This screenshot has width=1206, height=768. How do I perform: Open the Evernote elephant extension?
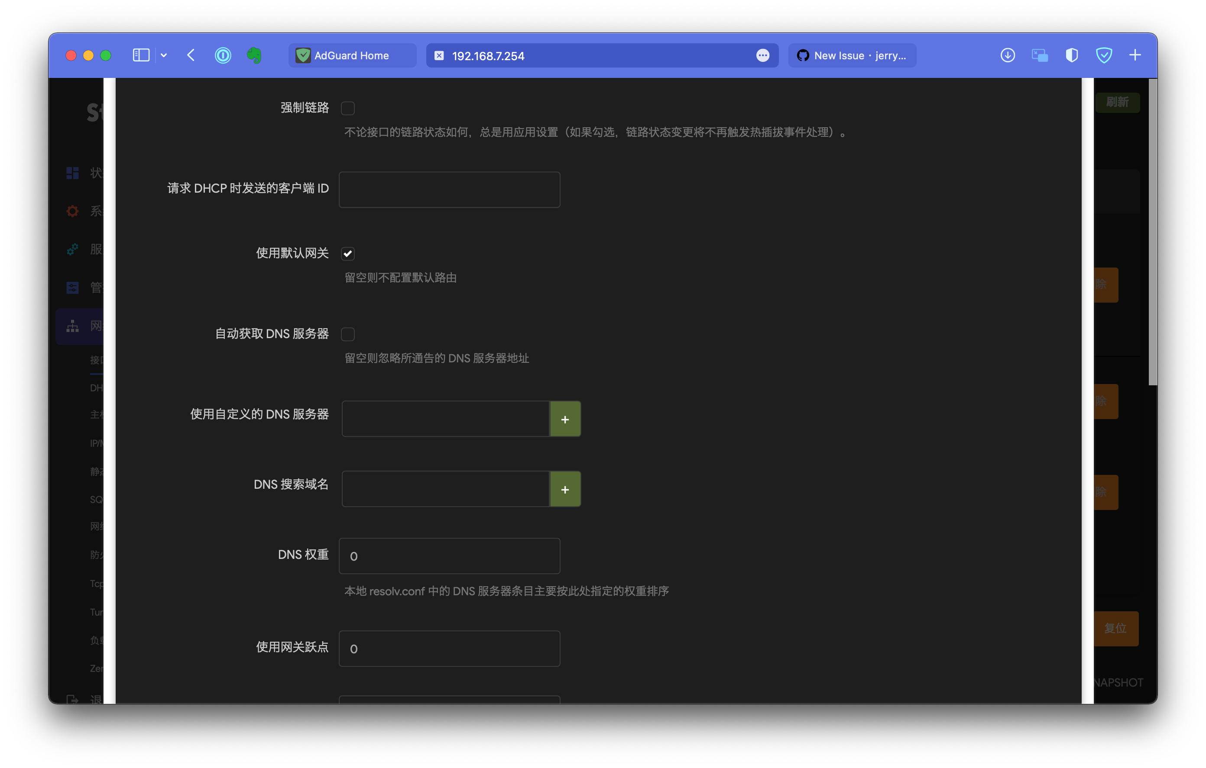pyautogui.click(x=254, y=55)
